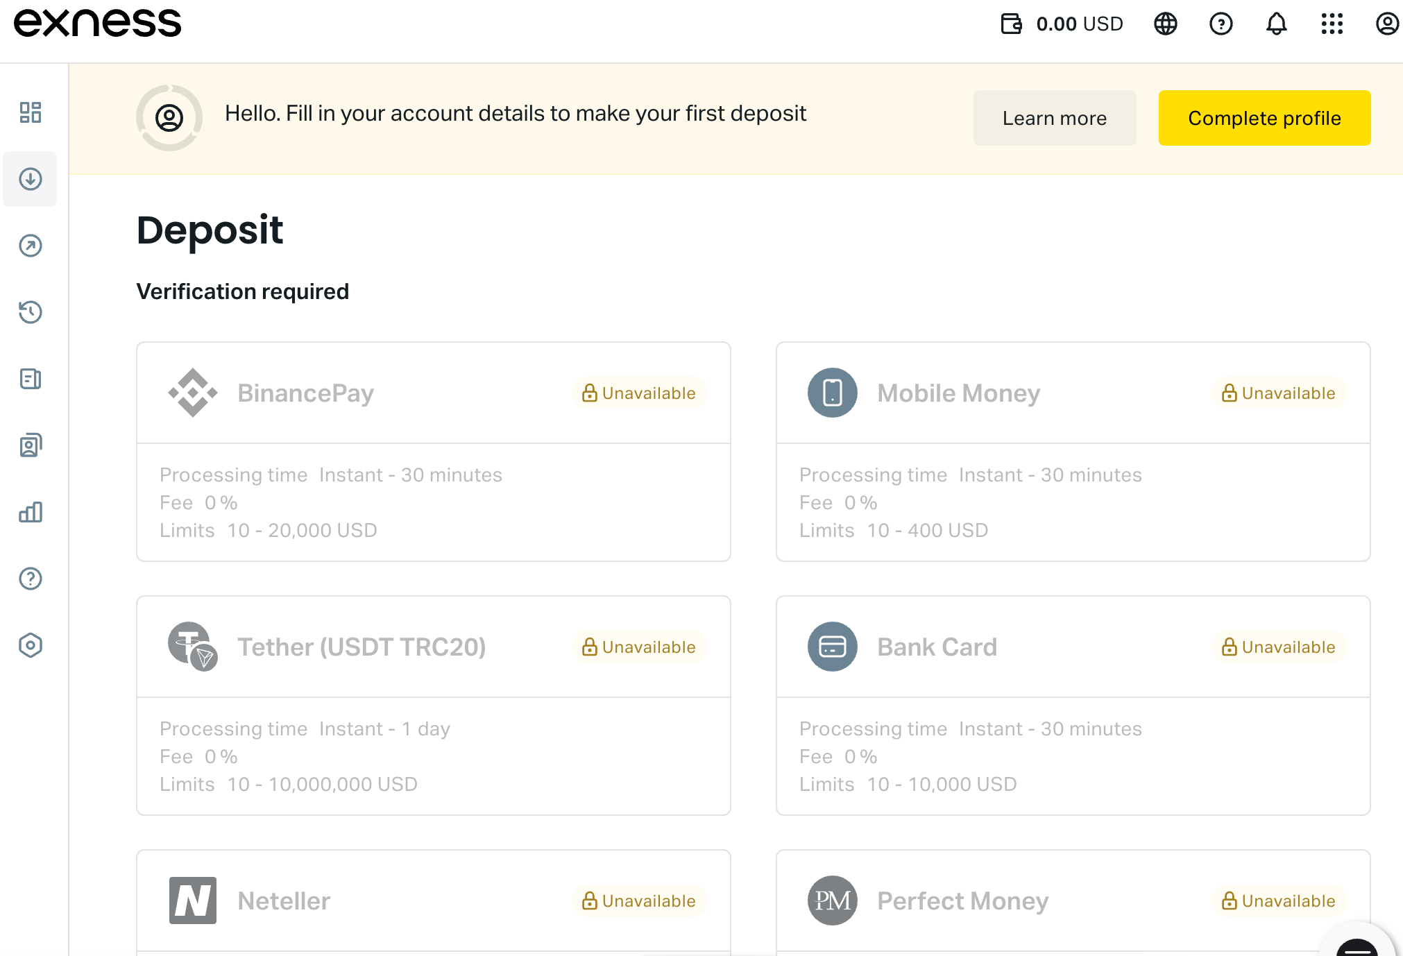Screen dimensions: 1403x956
Task: Click the settings/shield icon
Action: click(30, 645)
